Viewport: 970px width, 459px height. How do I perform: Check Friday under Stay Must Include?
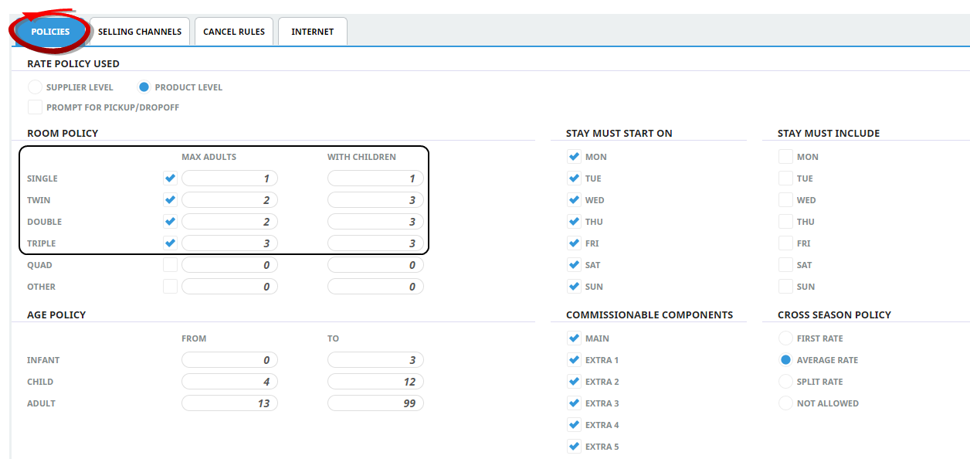(x=785, y=243)
